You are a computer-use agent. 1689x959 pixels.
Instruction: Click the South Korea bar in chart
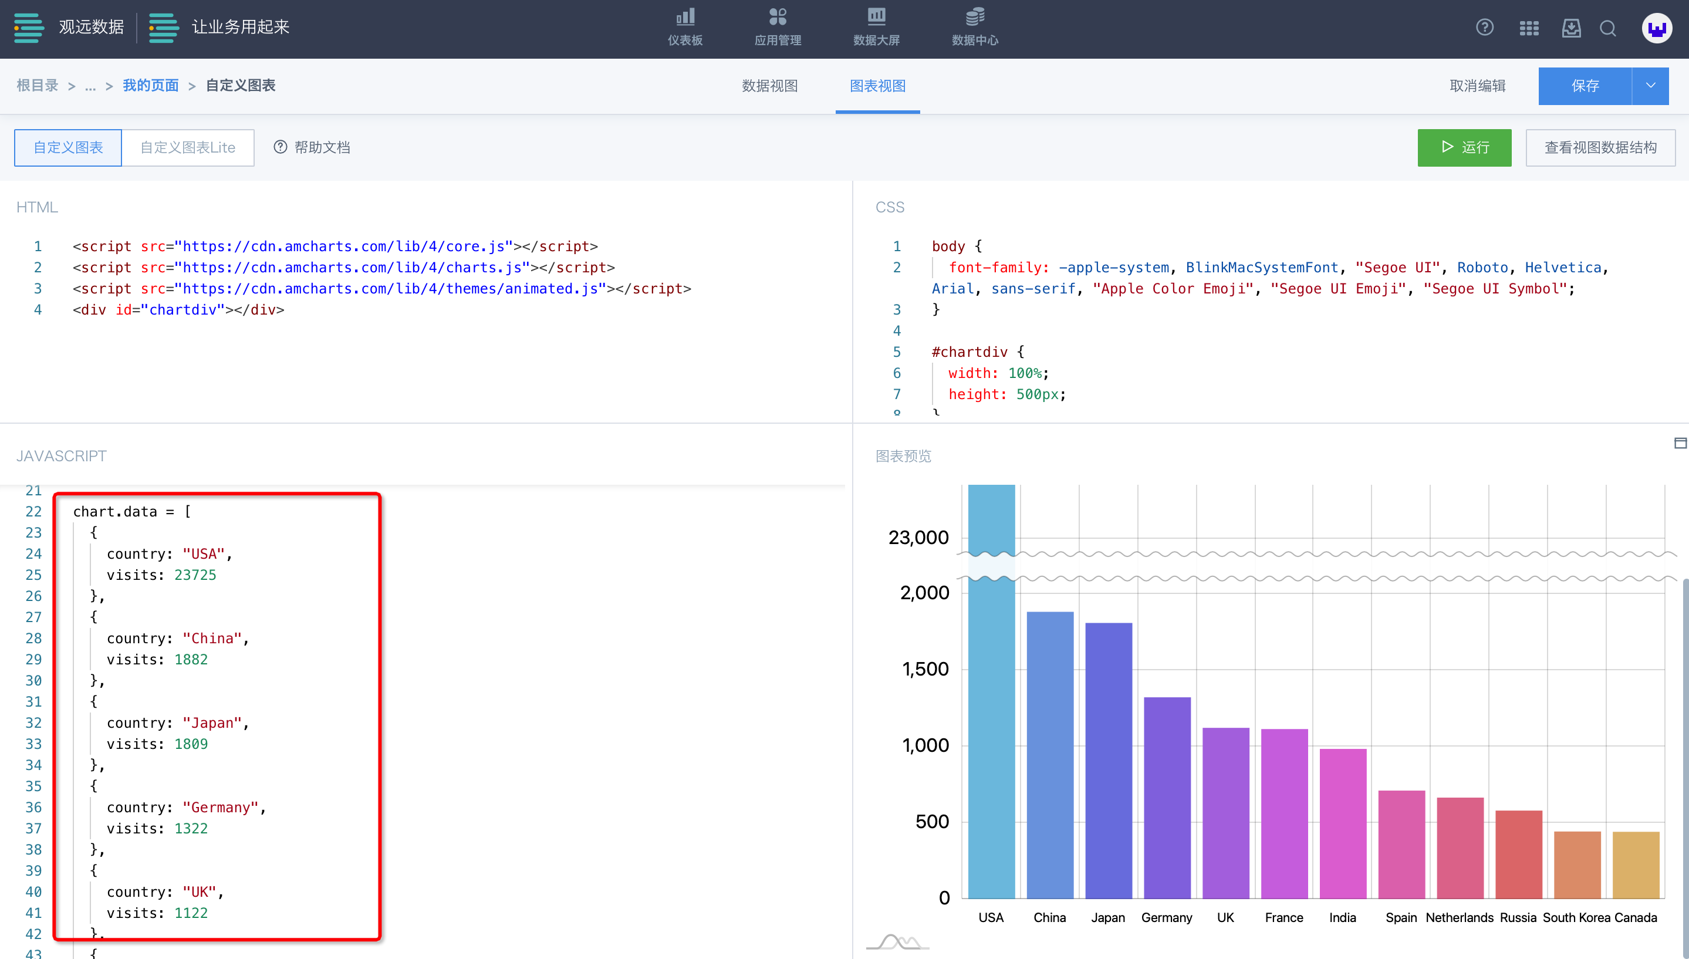[x=1577, y=865]
